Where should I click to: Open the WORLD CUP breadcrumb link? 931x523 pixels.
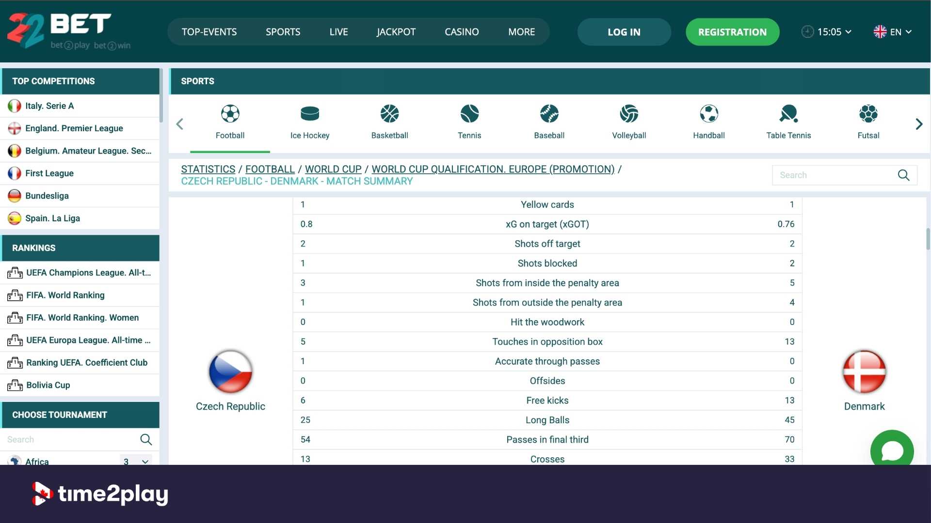[x=333, y=169]
